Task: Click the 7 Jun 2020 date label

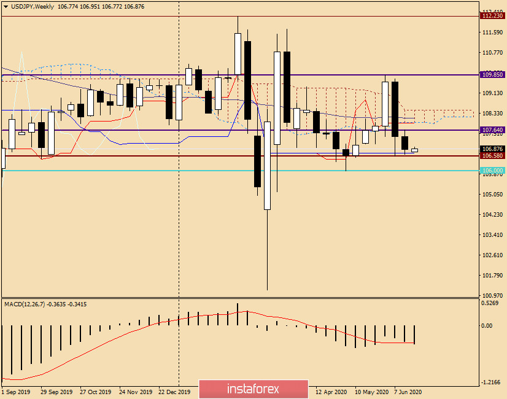Action: coord(408,391)
